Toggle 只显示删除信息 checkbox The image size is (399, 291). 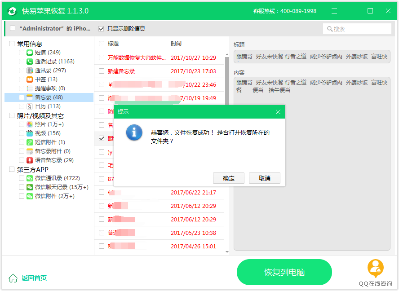coord(101,29)
